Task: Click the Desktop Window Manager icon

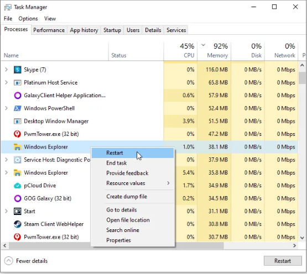Action: (x=18, y=122)
